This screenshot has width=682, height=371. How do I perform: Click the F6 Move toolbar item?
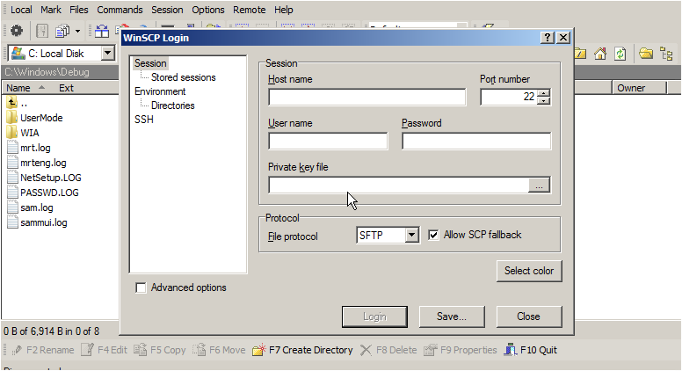coord(219,350)
